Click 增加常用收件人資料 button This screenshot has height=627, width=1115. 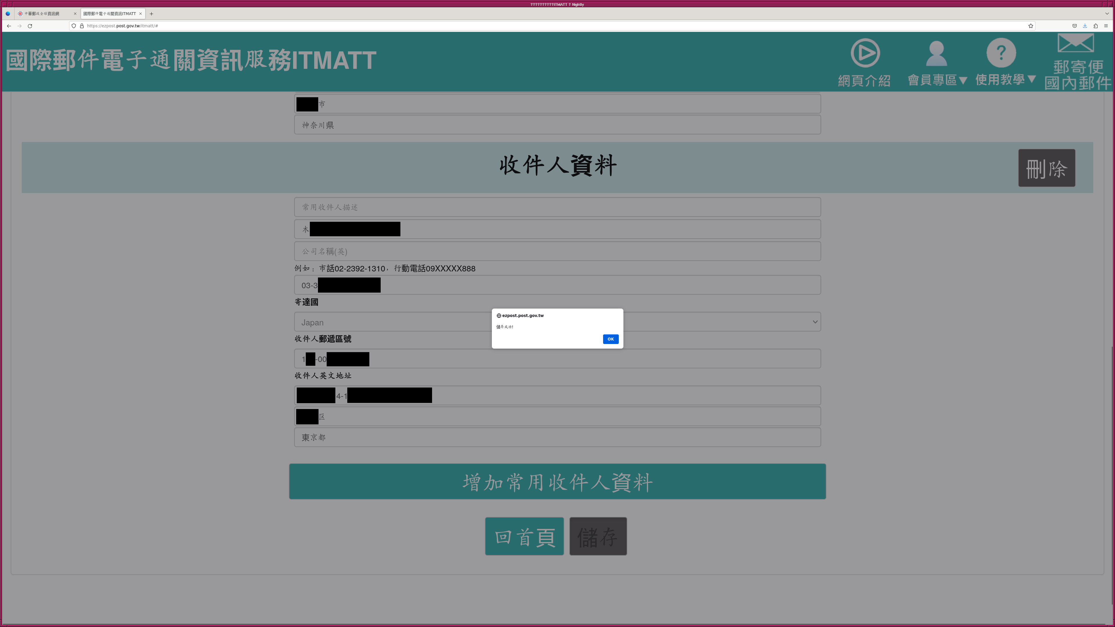click(x=557, y=482)
